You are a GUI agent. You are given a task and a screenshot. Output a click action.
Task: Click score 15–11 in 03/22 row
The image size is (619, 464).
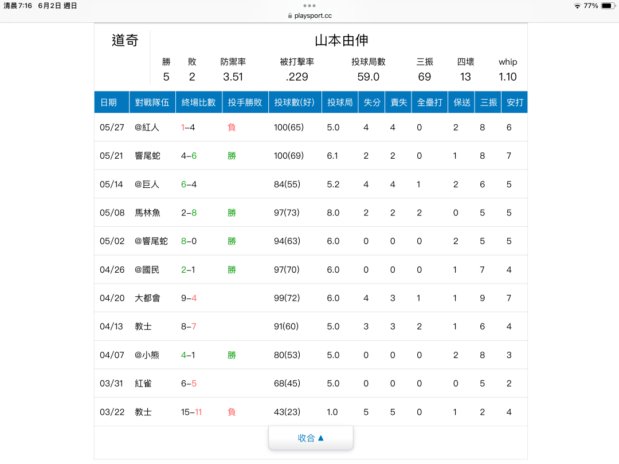pos(191,412)
